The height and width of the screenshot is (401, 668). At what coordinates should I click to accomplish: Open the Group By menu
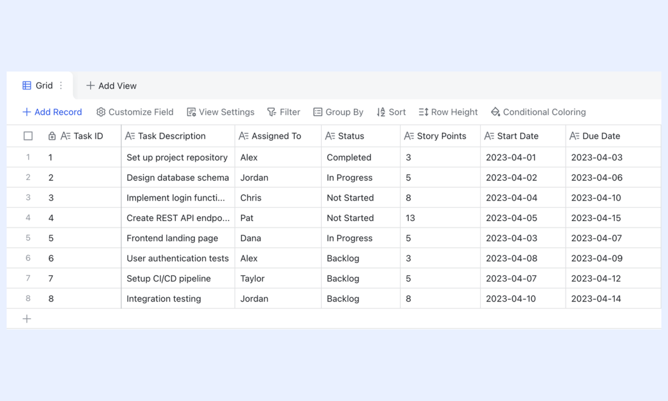tap(338, 112)
